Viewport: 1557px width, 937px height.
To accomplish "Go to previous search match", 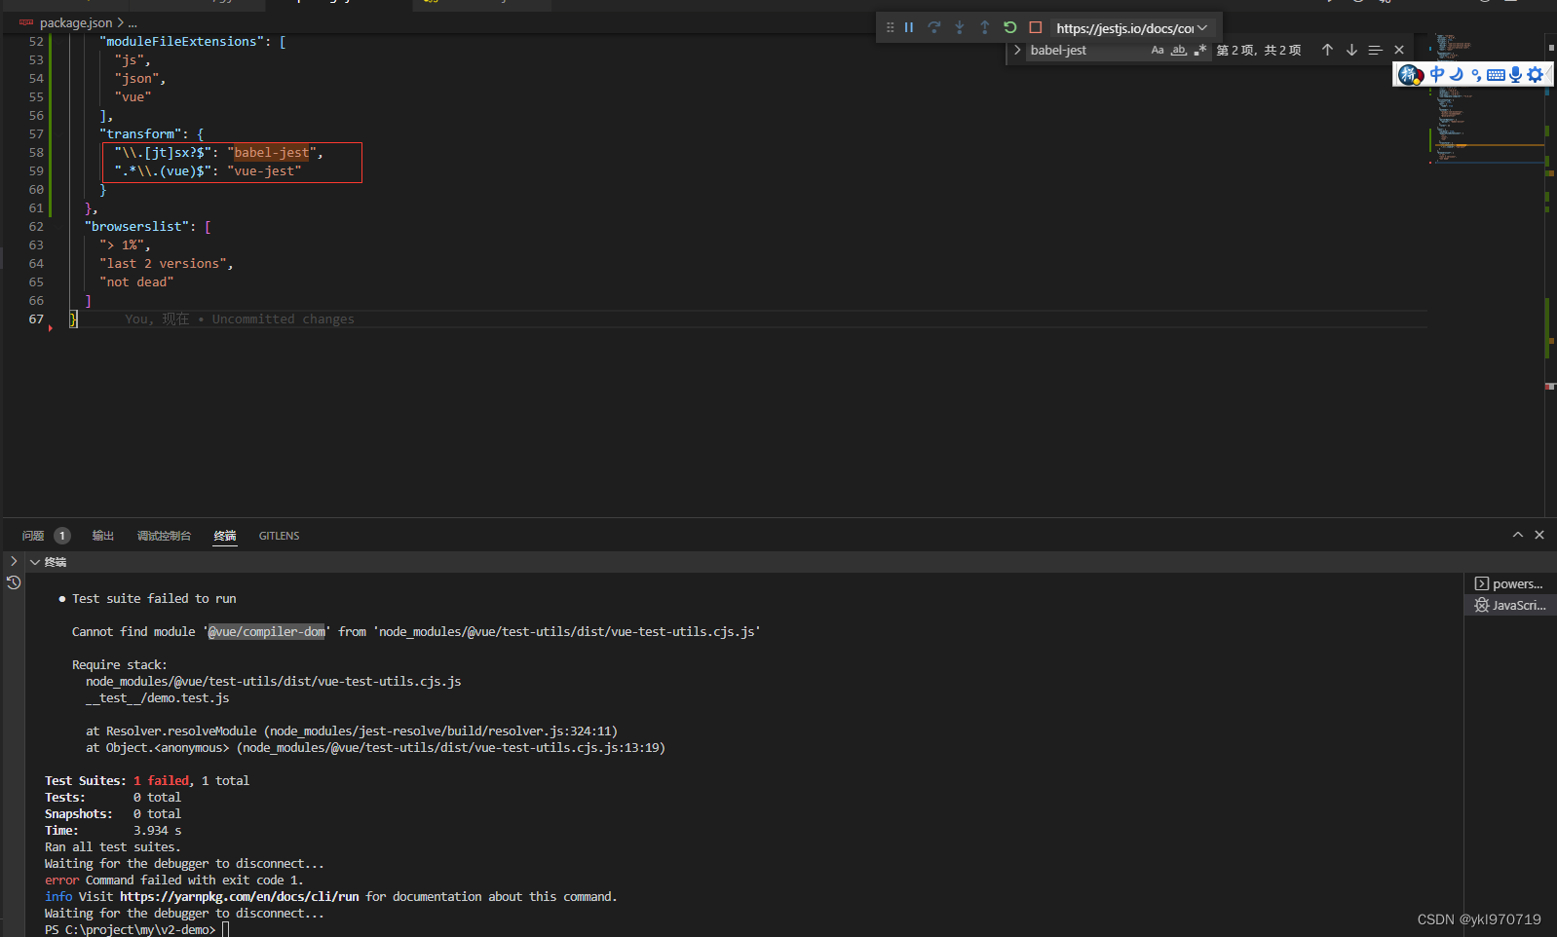I will pos(1327,50).
